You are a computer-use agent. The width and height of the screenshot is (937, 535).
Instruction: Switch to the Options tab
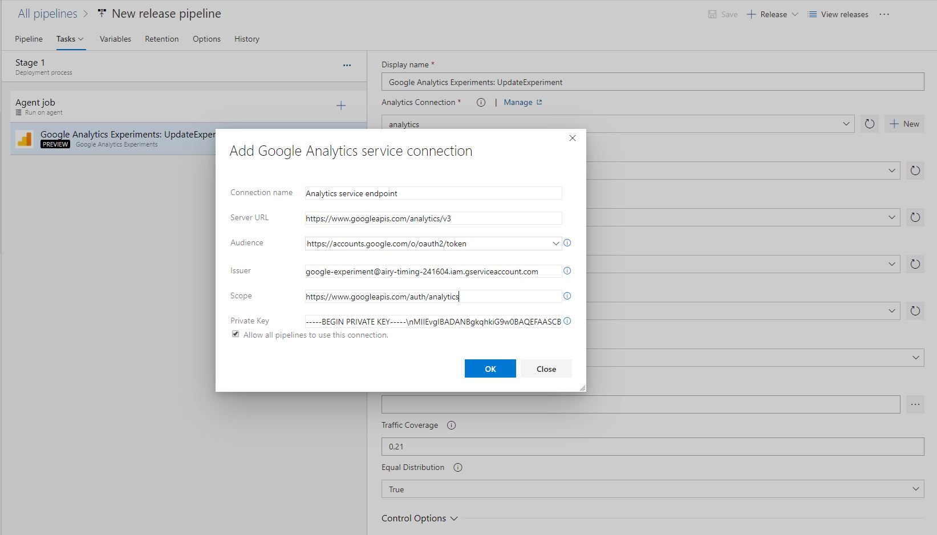[x=206, y=39]
